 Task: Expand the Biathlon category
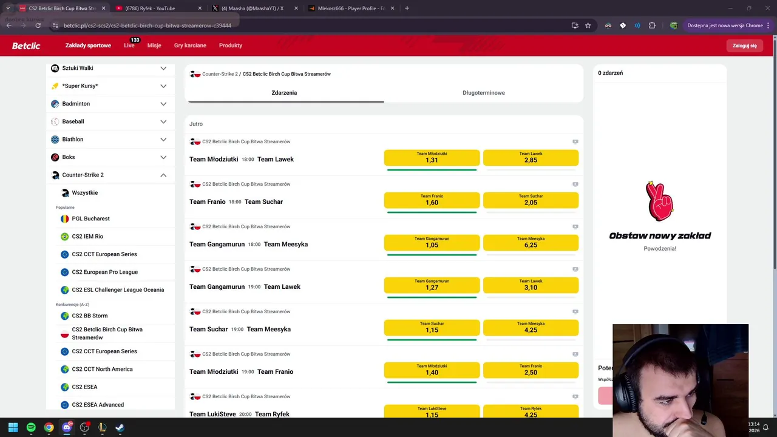163,140
